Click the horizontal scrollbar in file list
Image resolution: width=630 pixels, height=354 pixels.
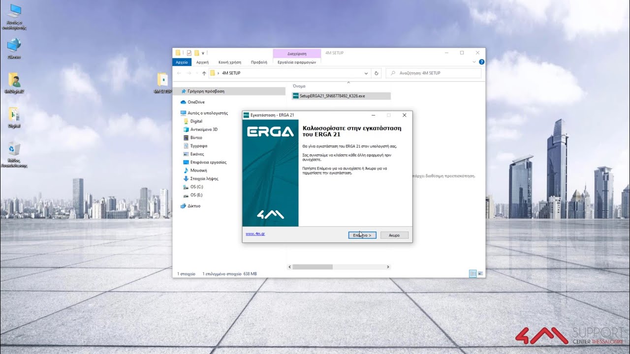313,267
